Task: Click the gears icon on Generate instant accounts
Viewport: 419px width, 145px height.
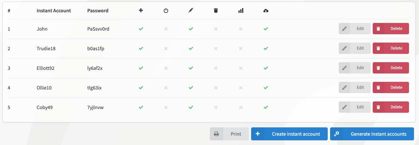Action: click(x=337, y=134)
